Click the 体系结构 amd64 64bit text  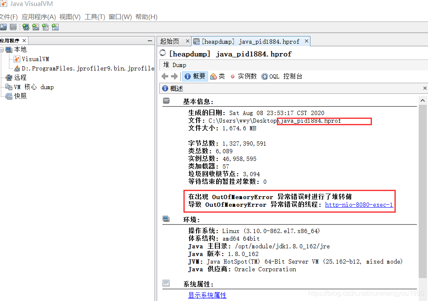[x=224, y=239]
